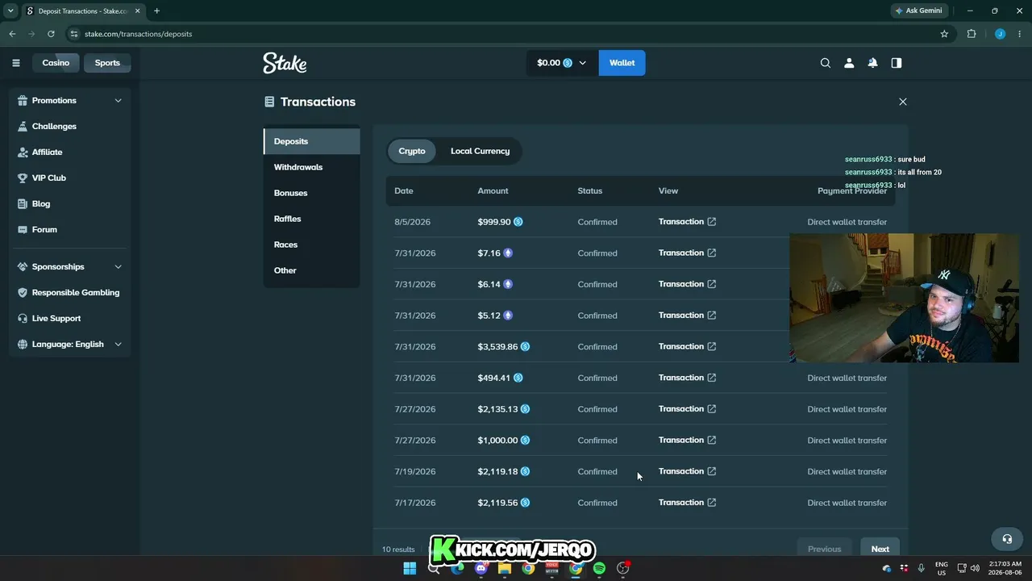The height and width of the screenshot is (581, 1032).
Task: Go to the Next page of results
Action: (880, 547)
